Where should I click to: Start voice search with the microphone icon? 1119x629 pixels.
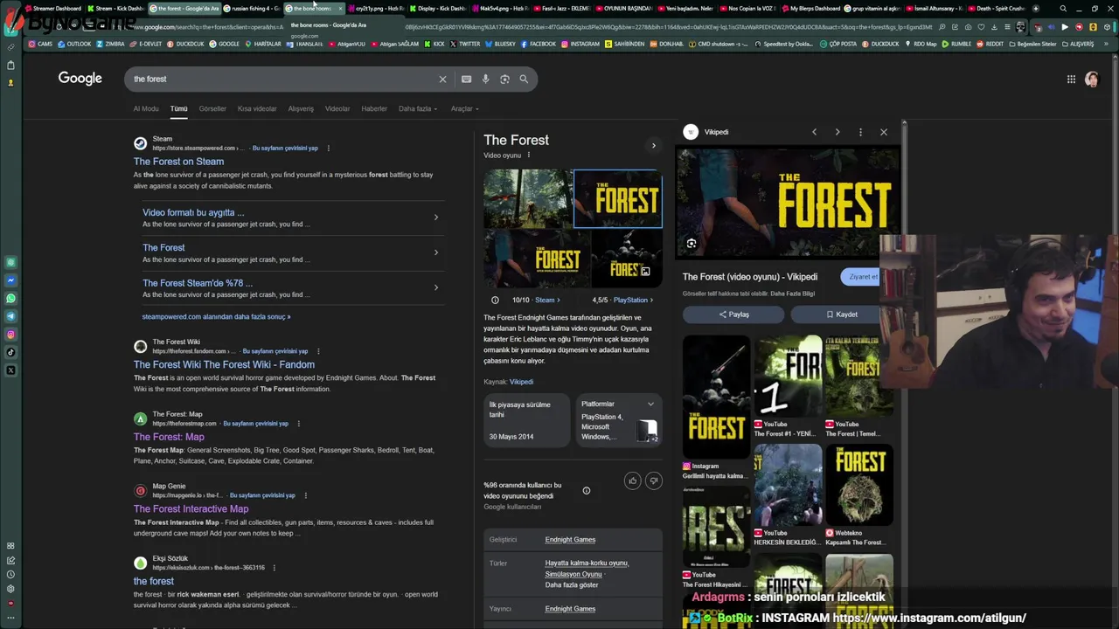point(485,79)
